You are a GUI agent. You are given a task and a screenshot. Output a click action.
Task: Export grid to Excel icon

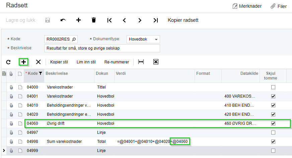pyautogui.click(x=156, y=62)
